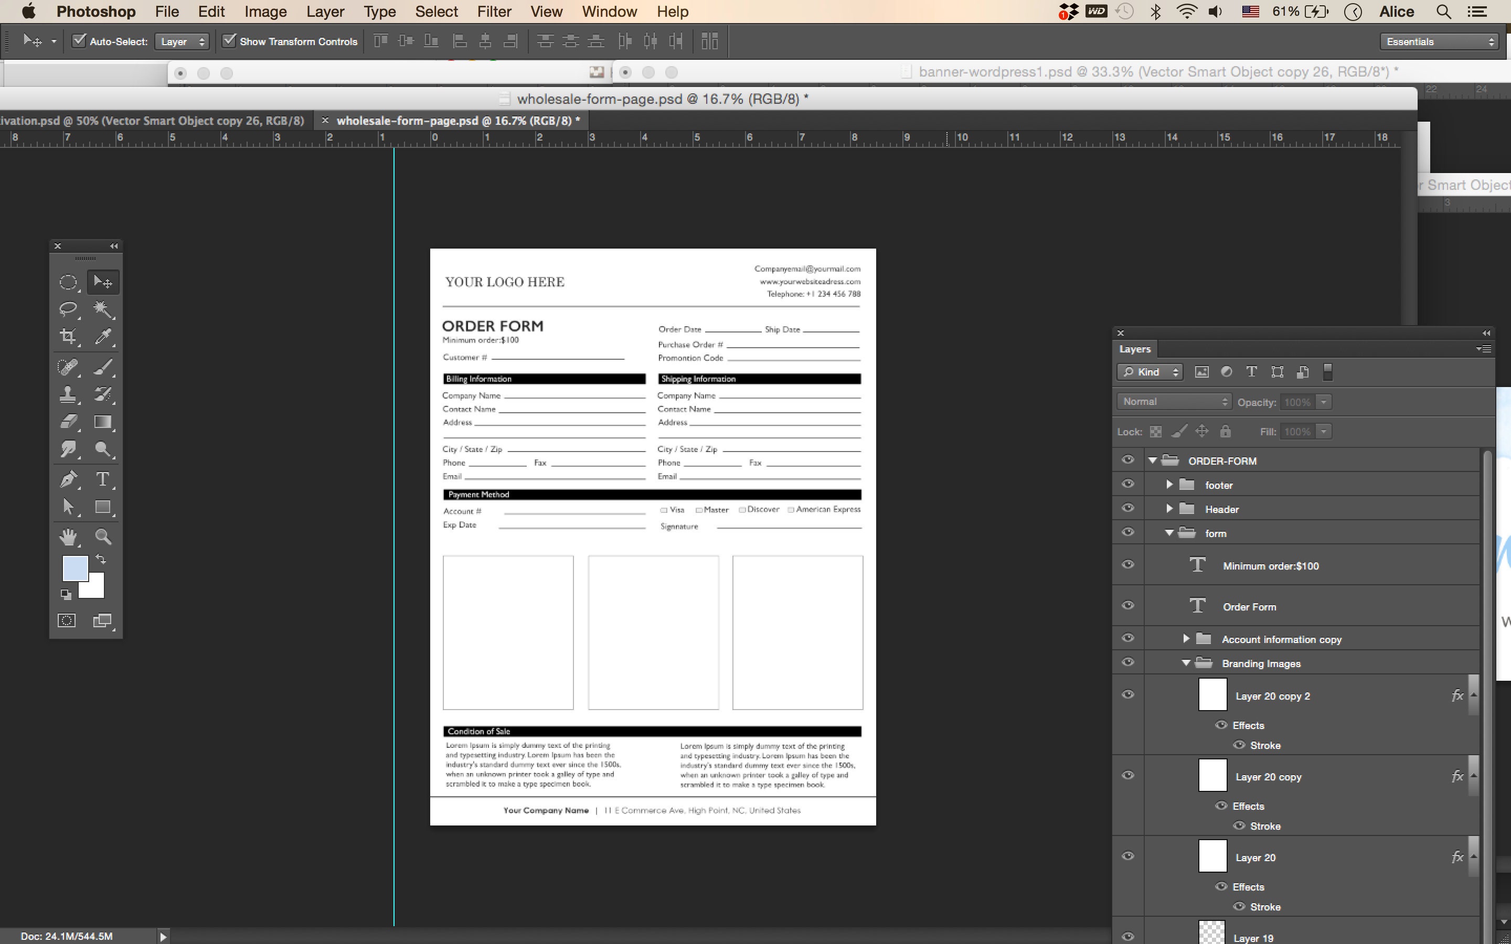Expand the footer layer group
This screenshot has width=1511, height=944.
point(1168,484)
